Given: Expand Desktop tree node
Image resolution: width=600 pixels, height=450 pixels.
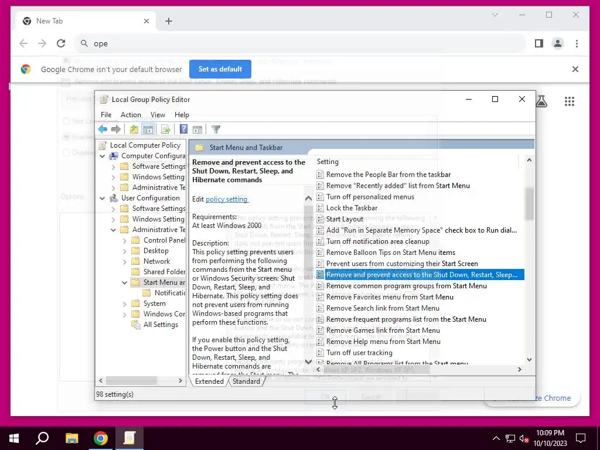Looking at the screenshot, I should (x=124, y=251).
